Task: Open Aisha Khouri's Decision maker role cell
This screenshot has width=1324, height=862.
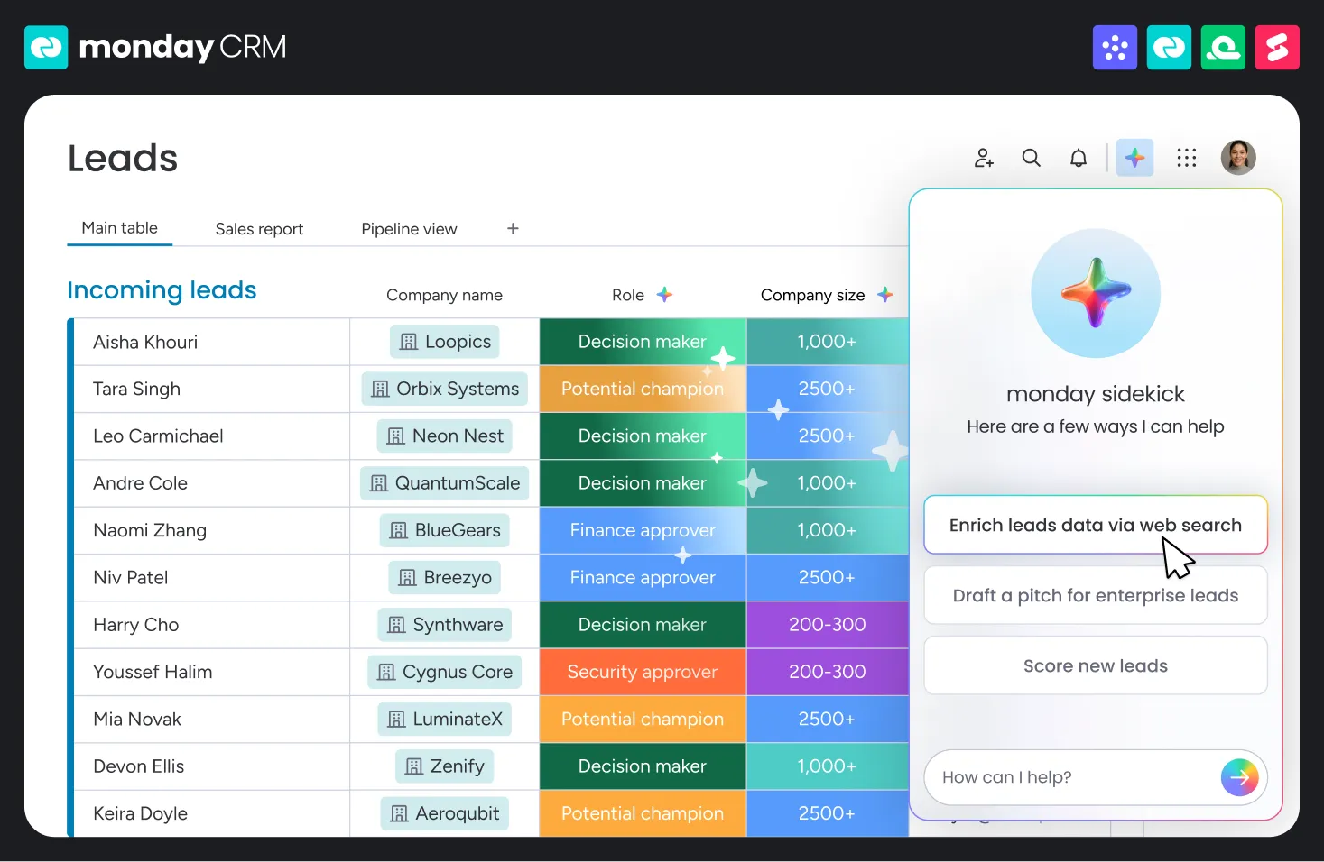Action: pyautogui.click(x=643, y=342)
